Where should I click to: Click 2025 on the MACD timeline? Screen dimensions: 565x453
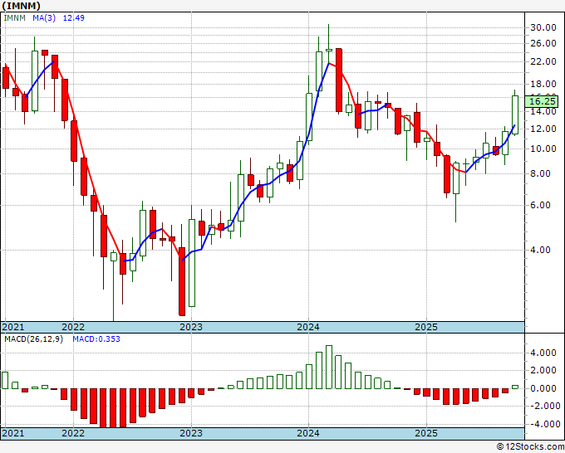click(426, 433)
